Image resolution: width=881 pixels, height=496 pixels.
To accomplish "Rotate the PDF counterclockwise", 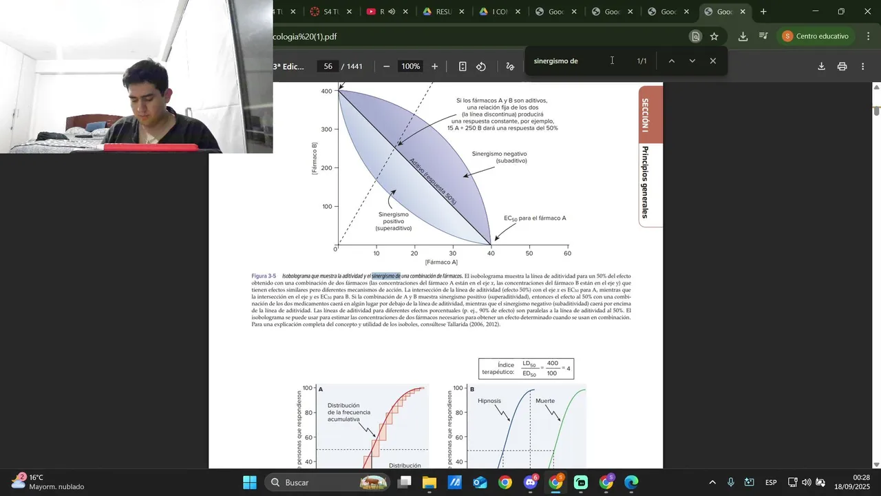I will (x=481, y=66).
